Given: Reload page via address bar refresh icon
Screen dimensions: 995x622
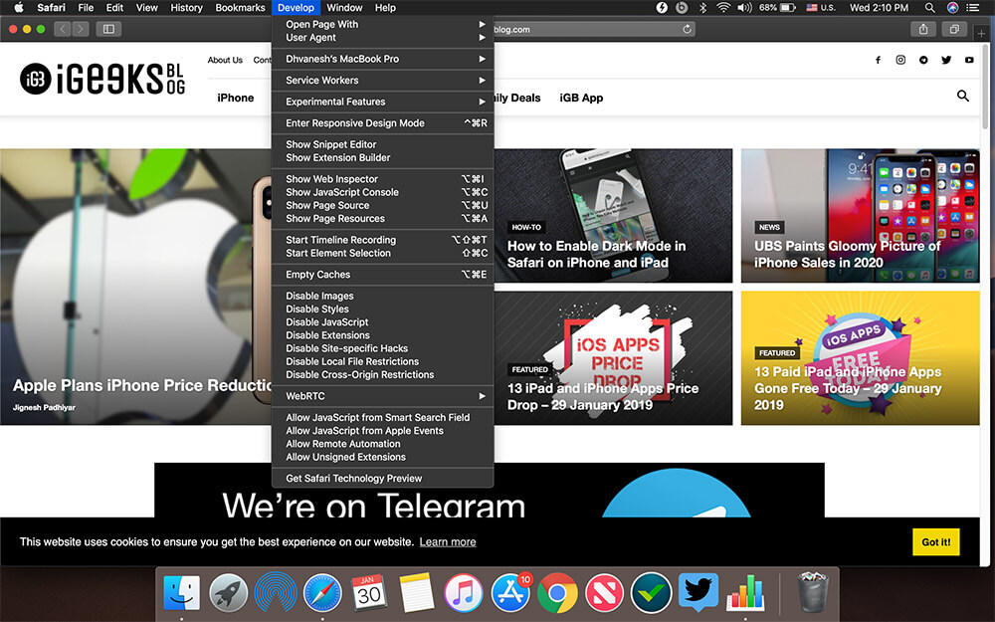Looking at the screenshot, I should pyautogui.click(x=687, y=29).
